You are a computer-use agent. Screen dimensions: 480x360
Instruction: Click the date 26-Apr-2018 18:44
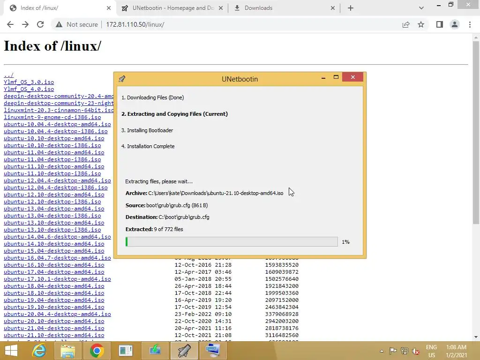(x=203, y=286)
